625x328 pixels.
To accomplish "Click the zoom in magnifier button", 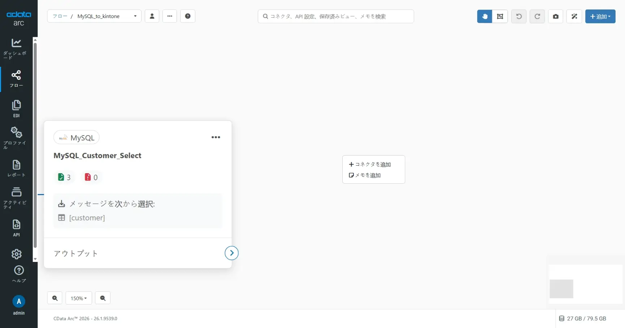I will pos(55,298).
